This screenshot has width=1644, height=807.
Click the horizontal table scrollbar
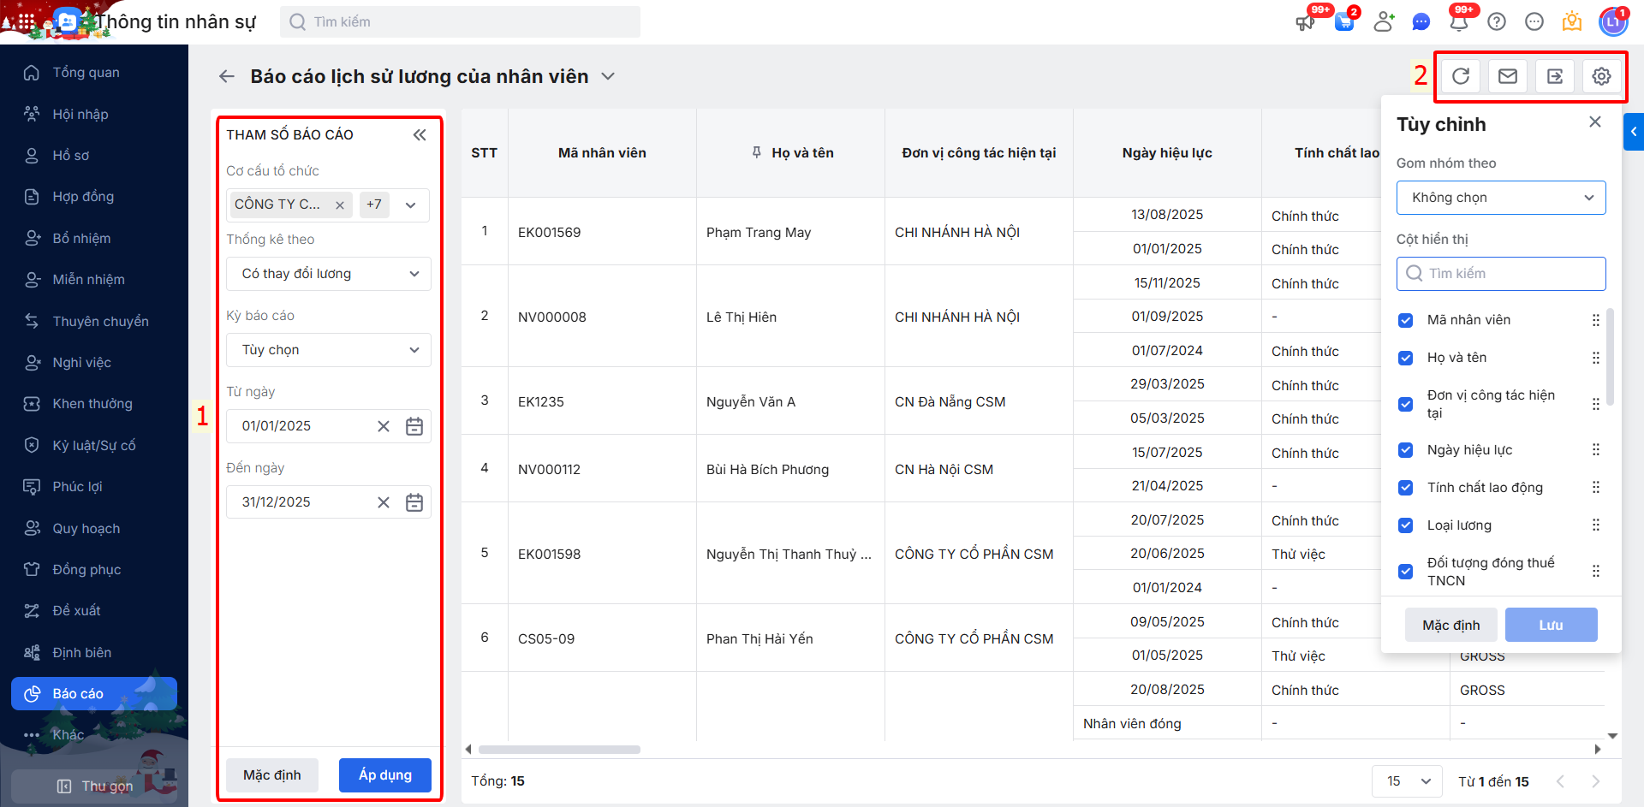point(559,750)
